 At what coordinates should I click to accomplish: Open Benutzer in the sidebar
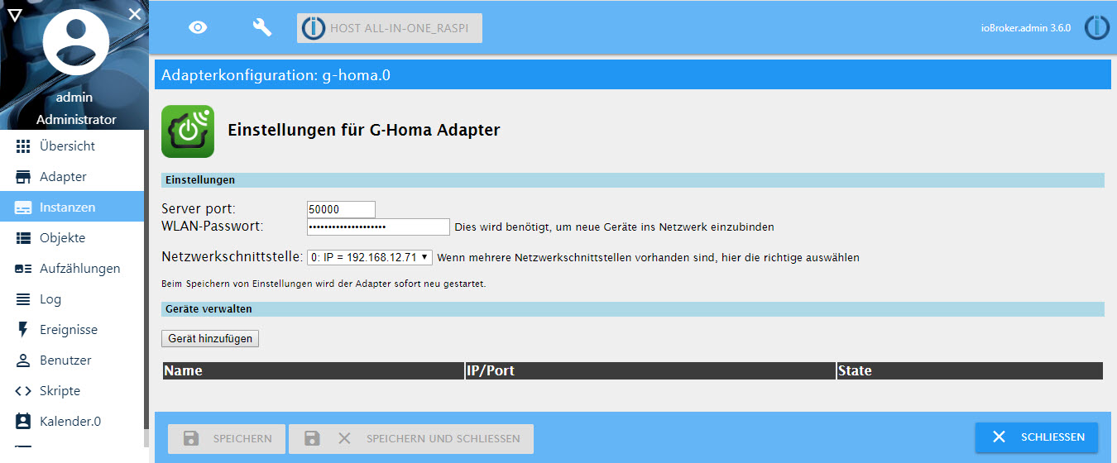[72, 360]
